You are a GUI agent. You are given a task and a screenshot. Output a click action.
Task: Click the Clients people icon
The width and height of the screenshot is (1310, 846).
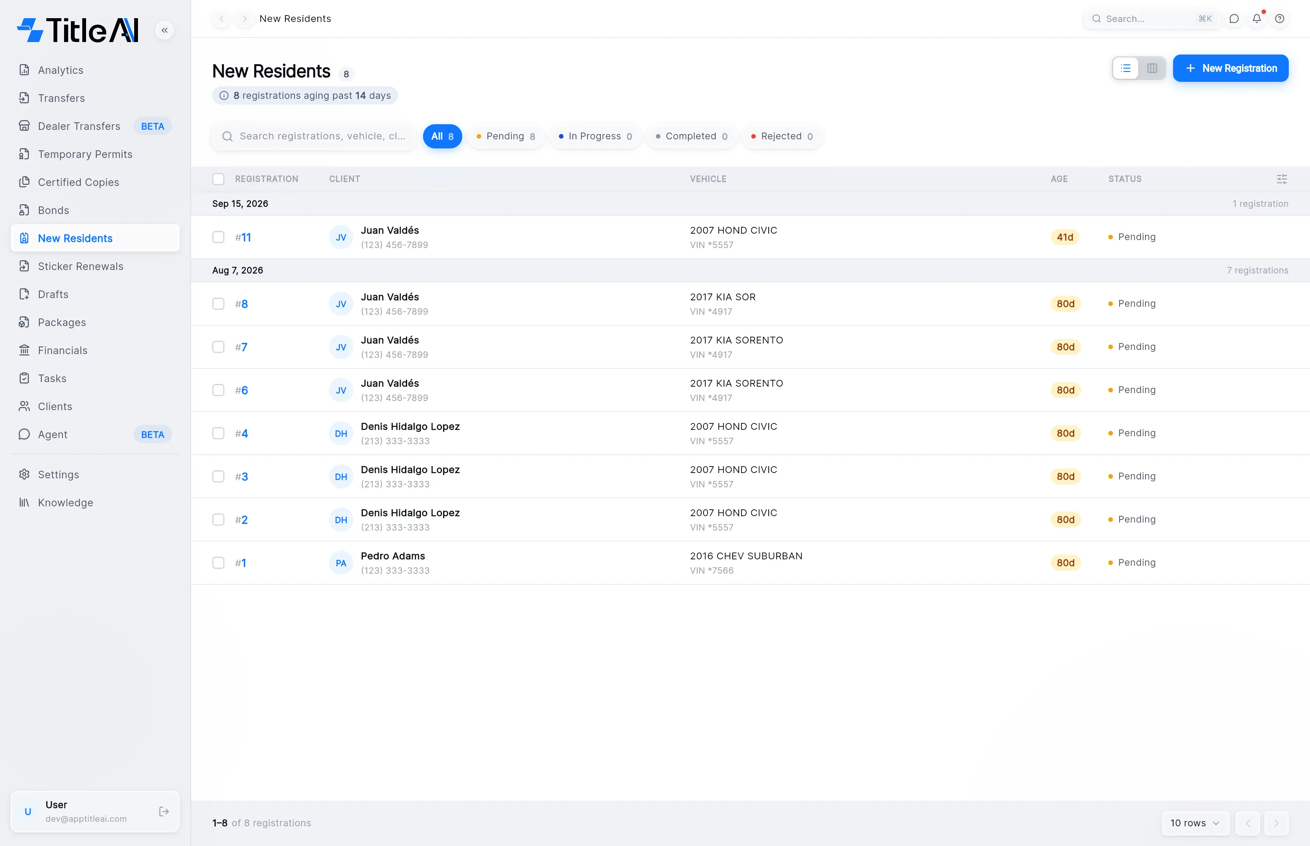click(24, 406)
